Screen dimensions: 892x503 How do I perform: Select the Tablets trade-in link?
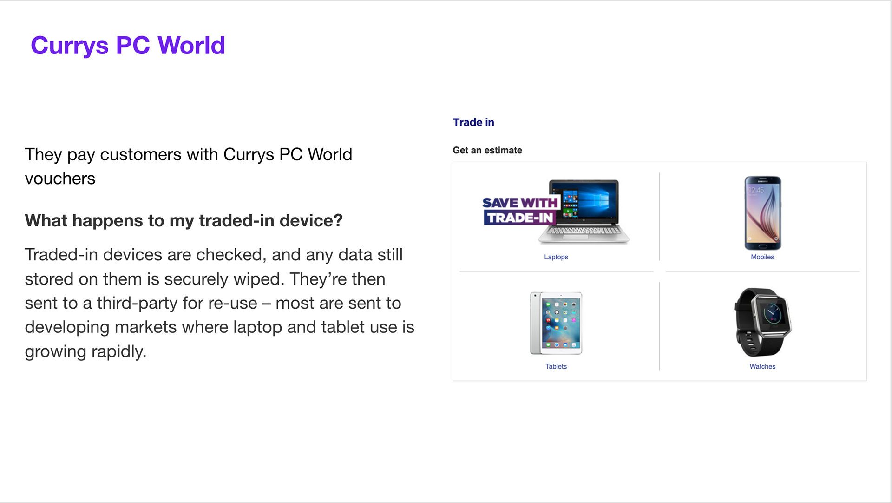556,367
